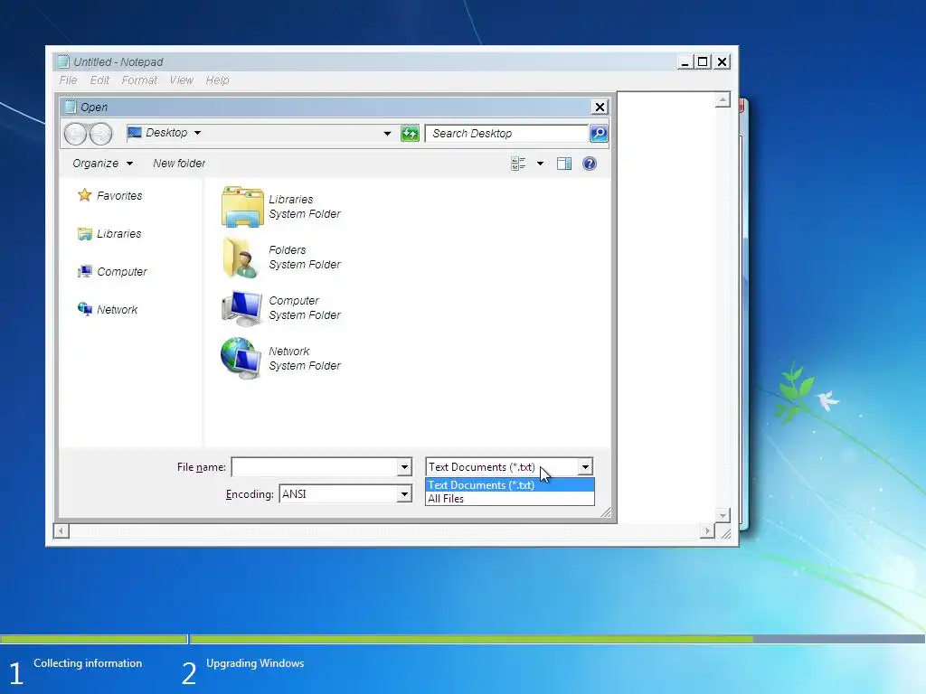This screenshot has width=926, height=694.
Task: Maximize the Notepad window
Action: pyautogui.click(x=703, y=61)
